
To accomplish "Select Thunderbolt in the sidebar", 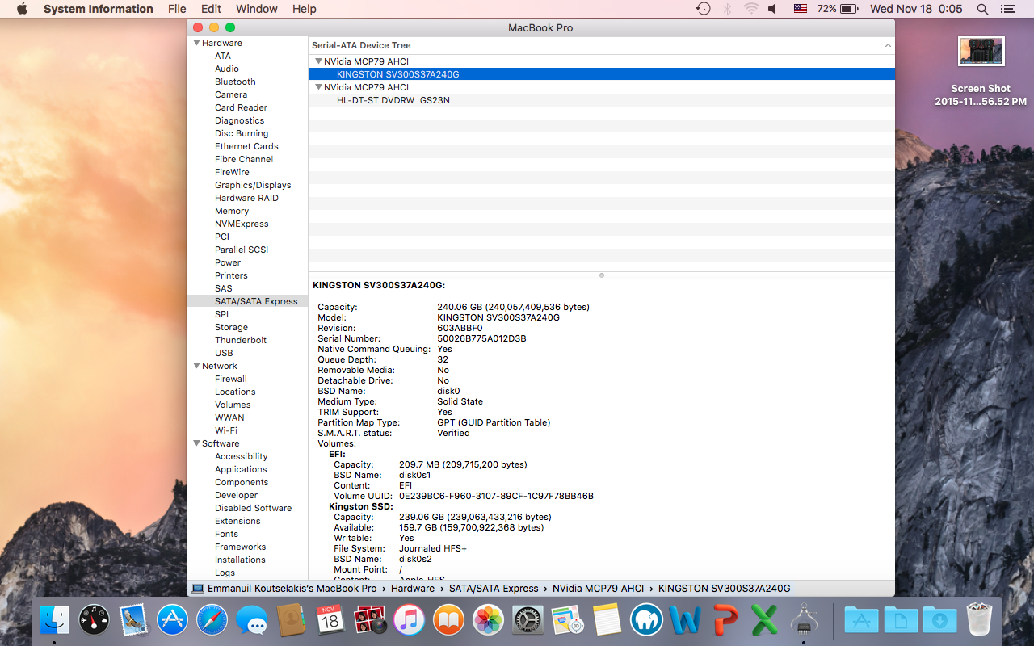I will pos(241,340).
